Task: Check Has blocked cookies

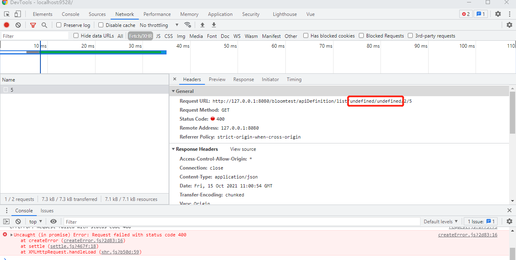Action: tap(306, 35)
